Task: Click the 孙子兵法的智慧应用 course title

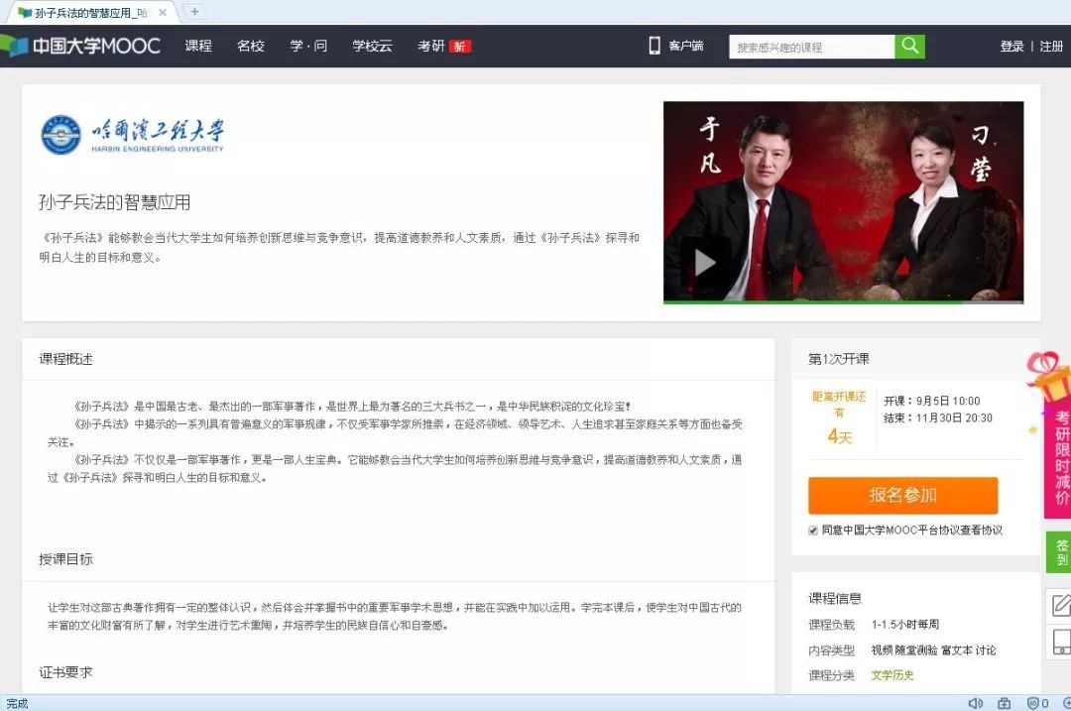Action: pyautogui.click(x=115, y=202)
